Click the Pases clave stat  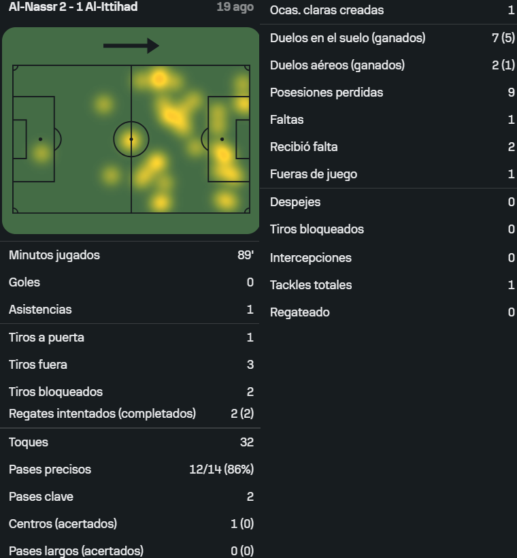(x=131, y=497)
